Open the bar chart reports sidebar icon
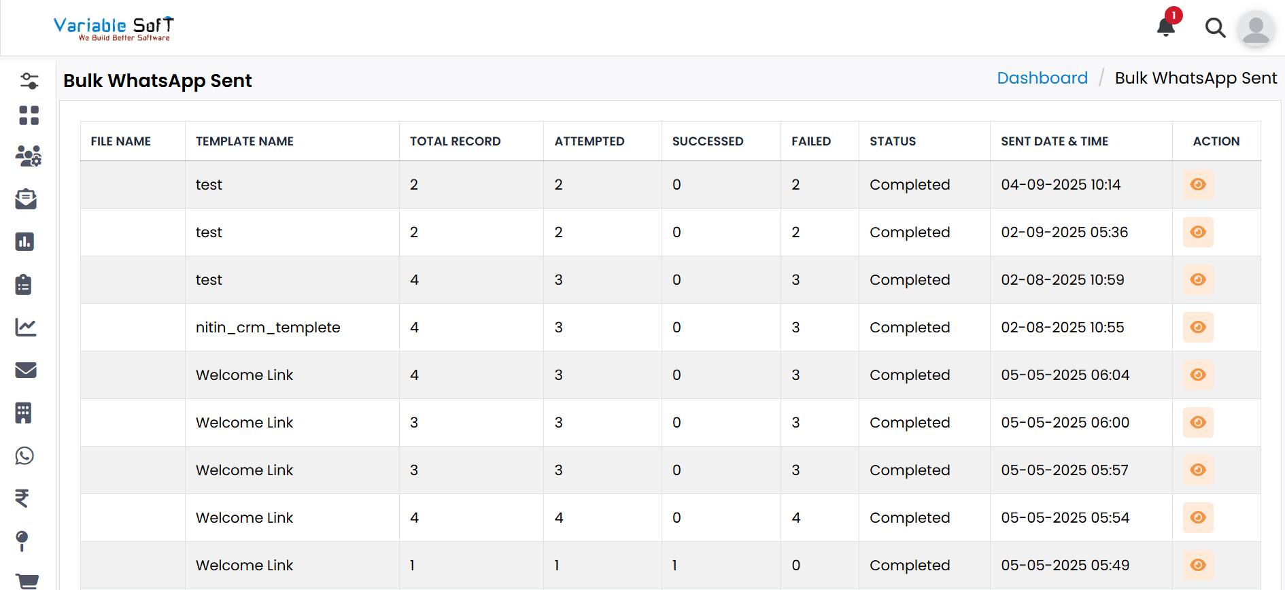This screenshot has width=1285, height=590. click(x=25, y=242)
